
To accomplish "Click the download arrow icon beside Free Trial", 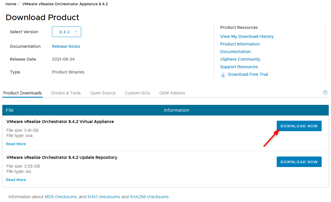I will [223, 75].
